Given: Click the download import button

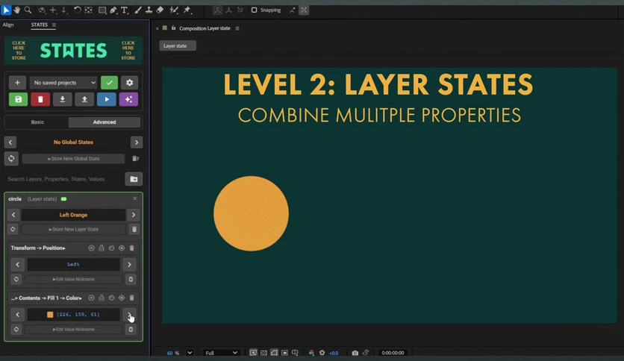Looking at the screenshot, I should pos(63,99).
